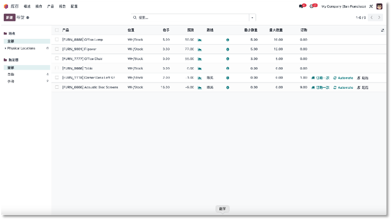Image resolution: width=391 pixels, height=220 pixels.
Task: Click 购买 route in Acoustic Bloc Screens row
Action: pos(210,87)
